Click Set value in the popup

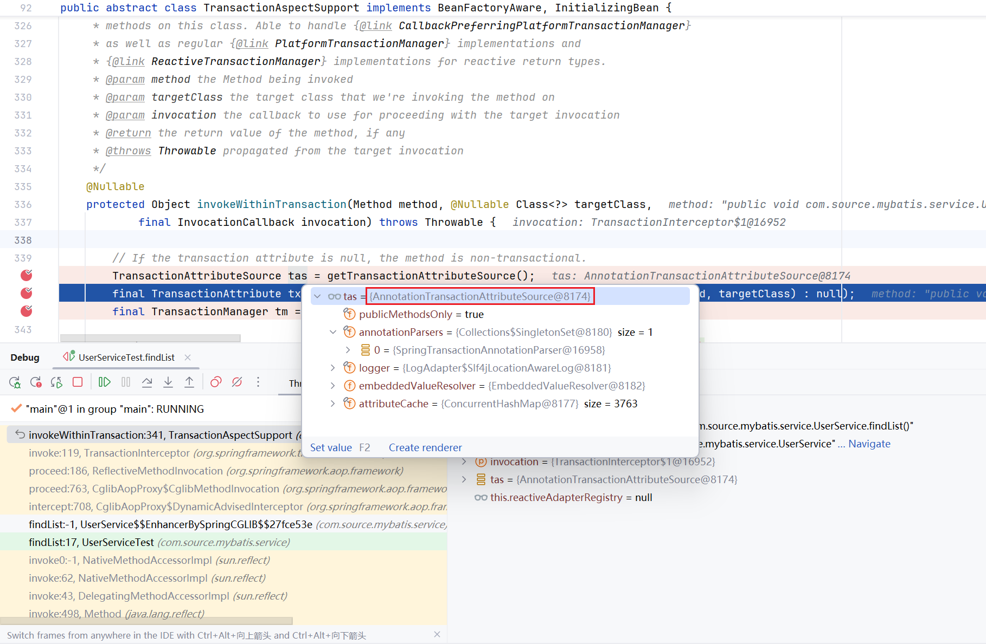331,447
